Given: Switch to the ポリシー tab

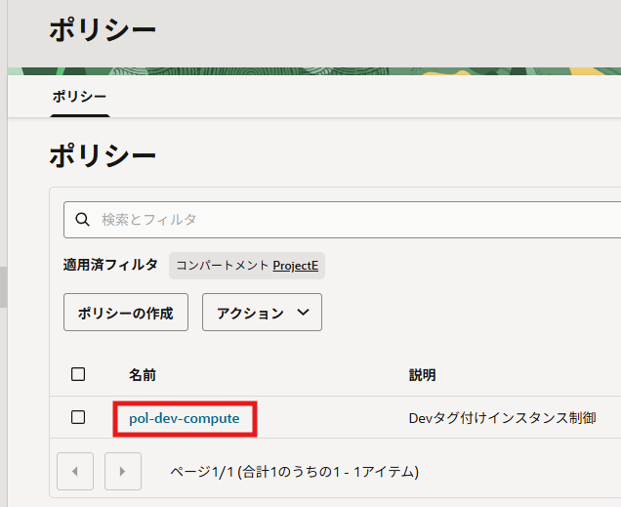Looking at the screenshot, I should 79,96.
